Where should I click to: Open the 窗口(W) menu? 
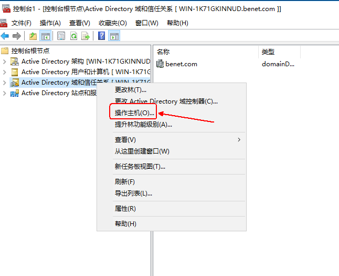point(147,23)
